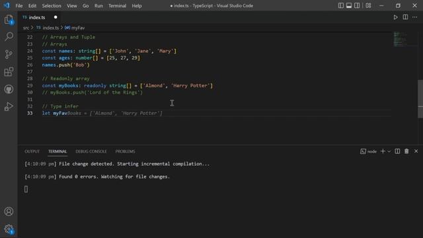Image resolution: width=423 pixels, height=238 pixels.
Task: Restore down the Visual Studio Code window
Action: [398, 6]
